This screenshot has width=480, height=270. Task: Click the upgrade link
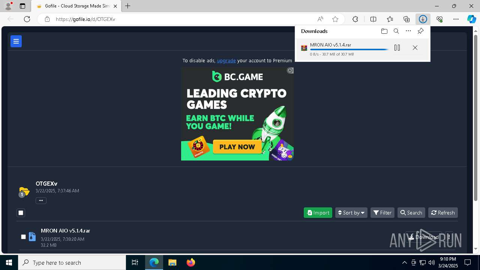coord(226,60)
